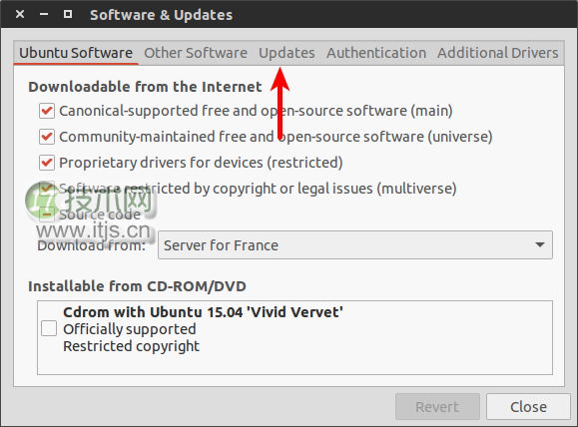
Task: Close window with titlebar X icon
Action: coord(20,14)
